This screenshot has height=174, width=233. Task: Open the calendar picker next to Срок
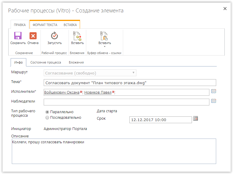195,118
